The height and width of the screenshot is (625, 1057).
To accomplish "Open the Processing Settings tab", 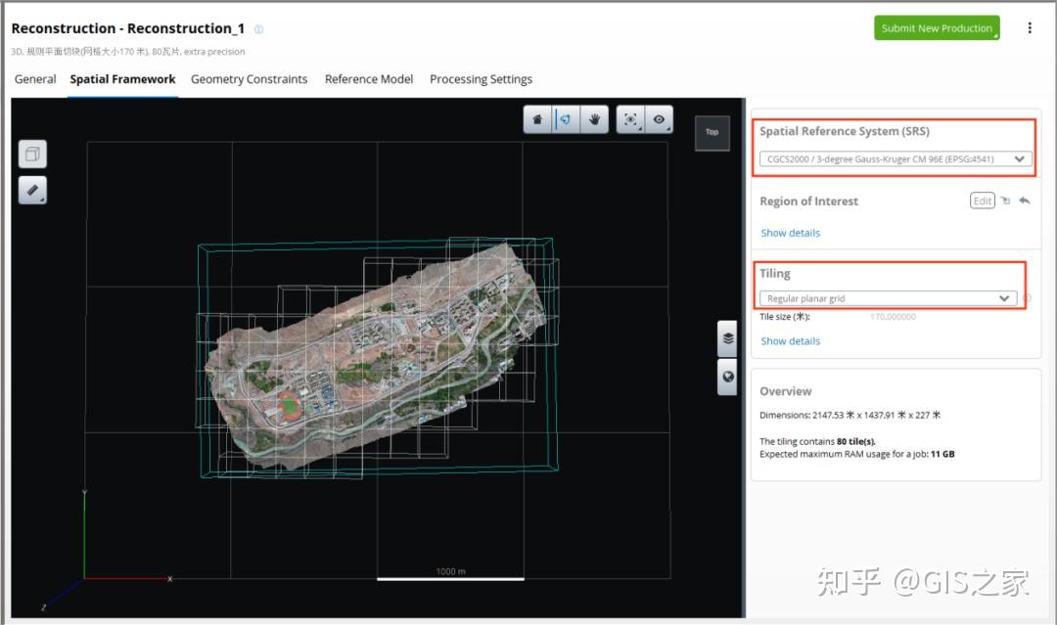I will 481,79.
